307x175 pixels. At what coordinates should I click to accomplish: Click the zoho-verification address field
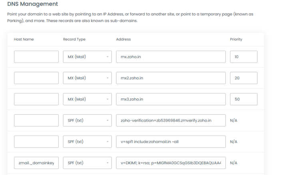pyautogui.click(x=171, y=120)
